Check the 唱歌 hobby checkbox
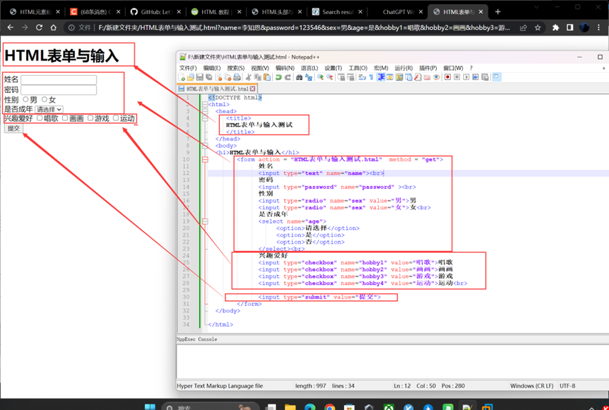 [39, 118]
